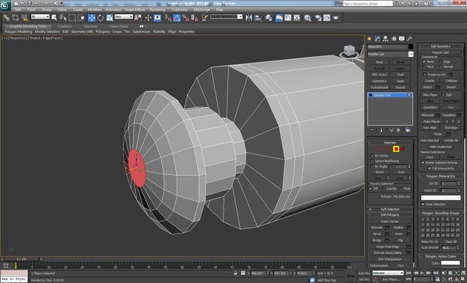Select the Face constraint radio button
The image size is (467, 283).
coord(424,66)
